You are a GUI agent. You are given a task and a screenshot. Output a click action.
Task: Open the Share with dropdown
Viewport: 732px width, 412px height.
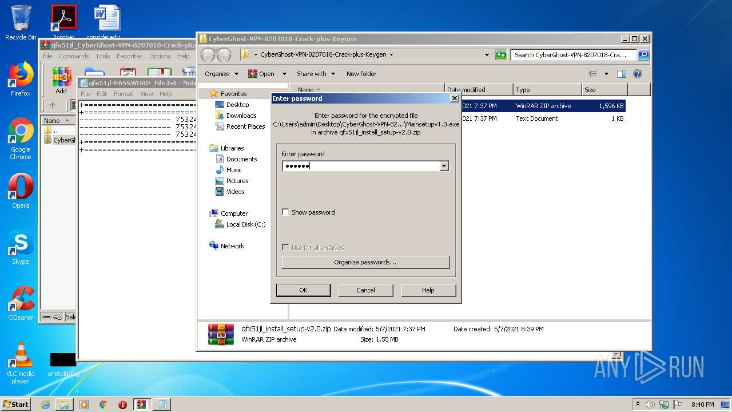315,74
